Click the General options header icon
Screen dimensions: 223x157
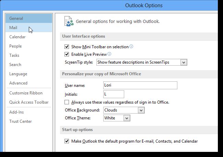coord(69,21)
